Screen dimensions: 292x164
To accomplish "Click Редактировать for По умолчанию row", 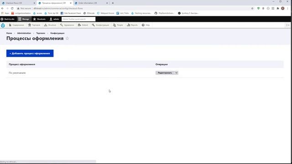I will click(165, 73).
